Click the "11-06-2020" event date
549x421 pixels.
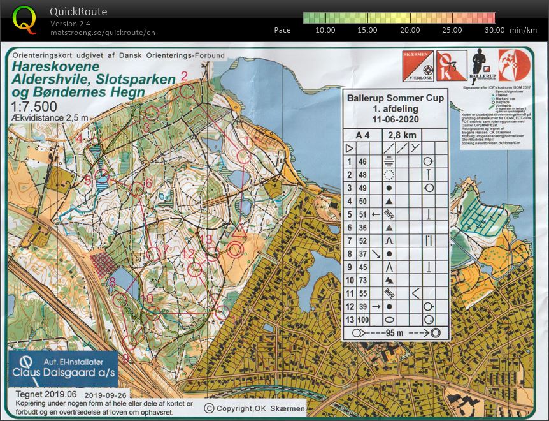[x=396, y=119]
